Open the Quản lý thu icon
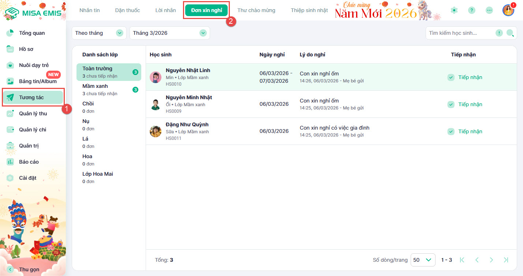The height and width of the screenshot is (276, 523). pyautogui.click(x=11, y=113)
